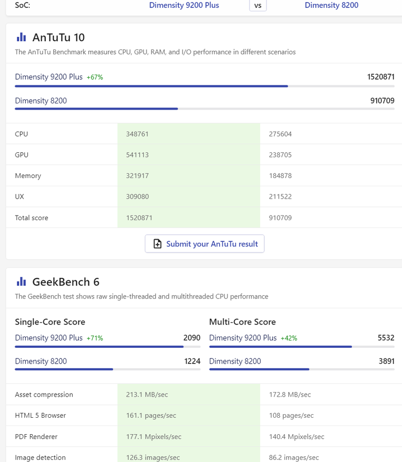Click value 108 pages/sec
Image resolution: width=402 pixels, height=462 pixels.
pos(291,416)
